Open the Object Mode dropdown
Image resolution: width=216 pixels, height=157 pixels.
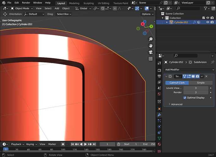[22, 8]
